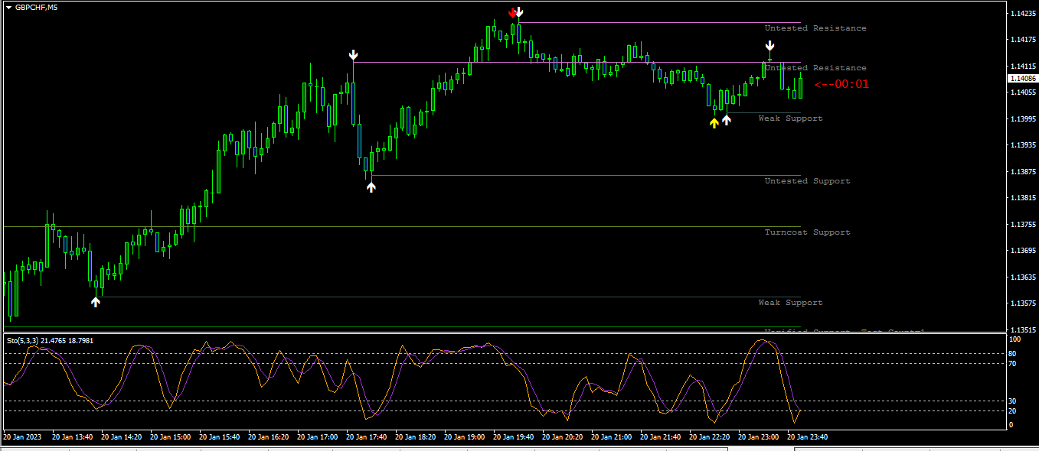The image size is (1039, 451).
Task: Select the yellow up arrow signal
Action: (x=714, y=122)
